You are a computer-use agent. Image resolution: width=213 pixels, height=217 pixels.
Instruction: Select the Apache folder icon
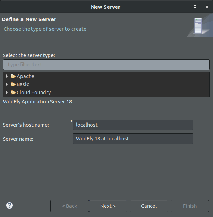tap(13, 76)
